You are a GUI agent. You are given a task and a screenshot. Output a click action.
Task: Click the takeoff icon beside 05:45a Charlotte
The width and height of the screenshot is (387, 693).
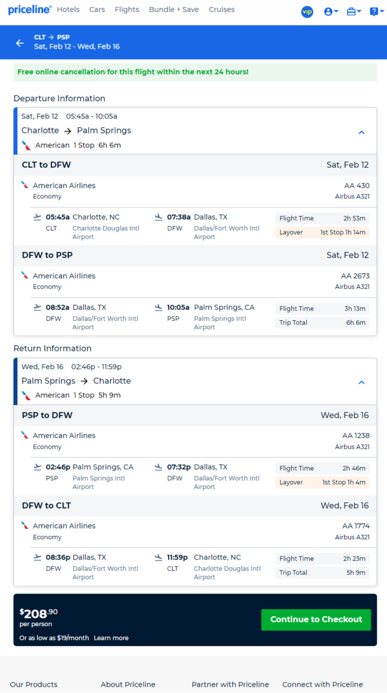point(38,217)
